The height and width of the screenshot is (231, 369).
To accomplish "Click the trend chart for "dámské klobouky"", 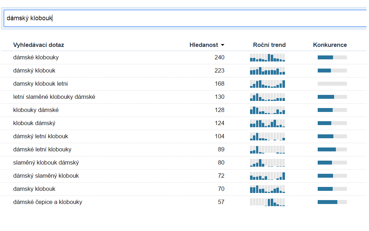I will (x=267, y=58).
